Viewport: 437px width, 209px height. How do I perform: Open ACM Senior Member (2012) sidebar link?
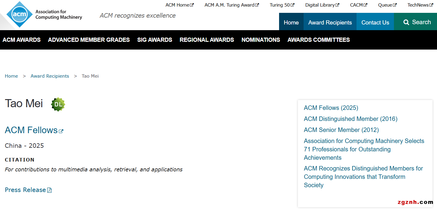click(341, 130)
